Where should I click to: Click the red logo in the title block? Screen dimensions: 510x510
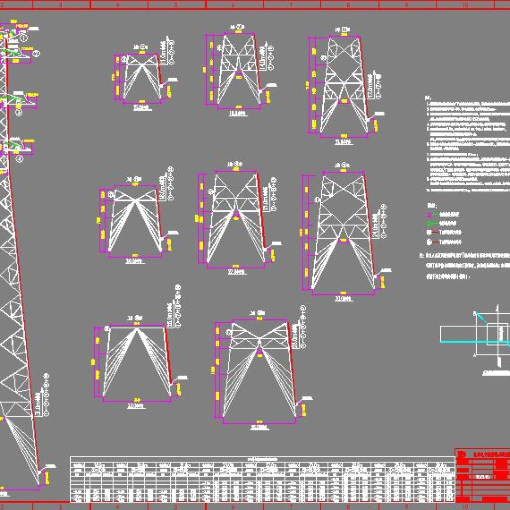click(461, 455)
